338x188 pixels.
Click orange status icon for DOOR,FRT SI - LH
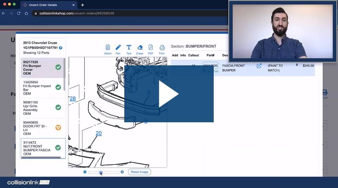58,128
